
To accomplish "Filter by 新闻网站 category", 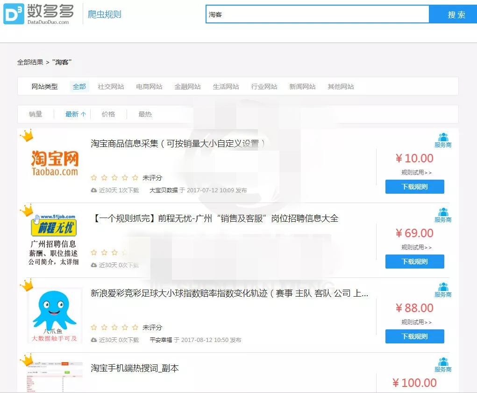I will (302, 87).
